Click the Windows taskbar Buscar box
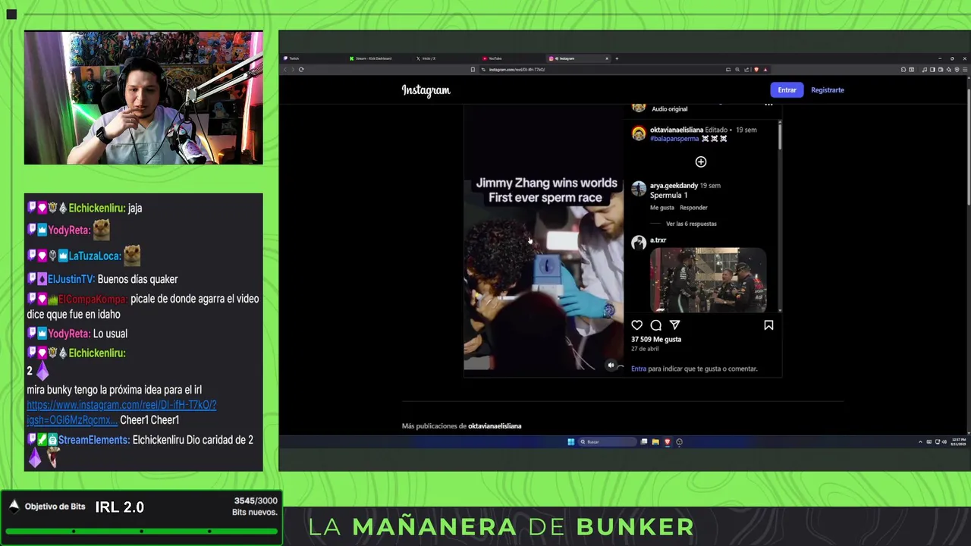 [608, 442]
